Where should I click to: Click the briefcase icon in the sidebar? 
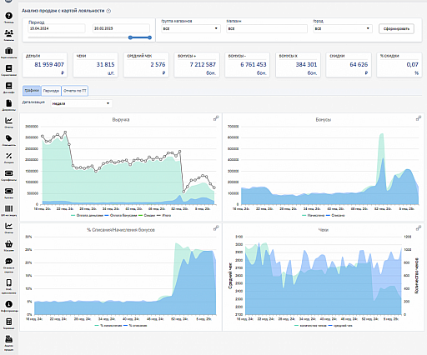click(9, 51)
